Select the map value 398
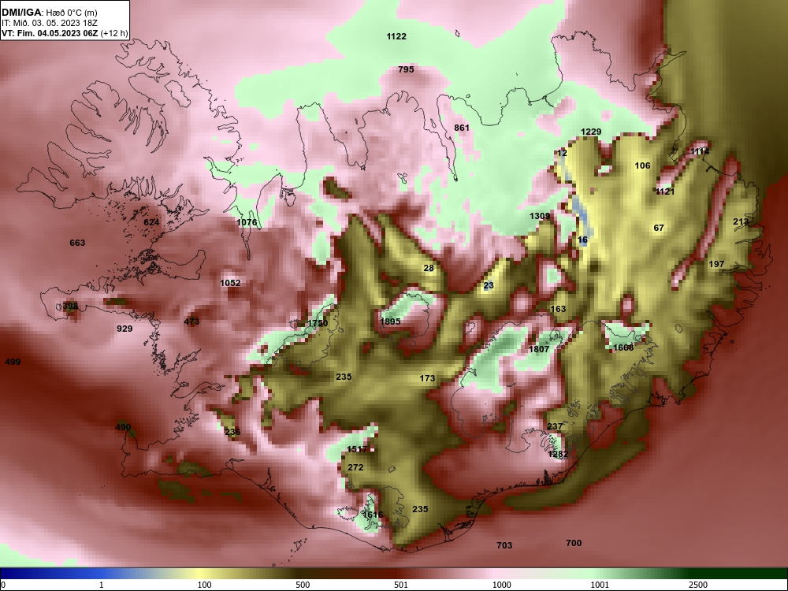 (70, 306)
